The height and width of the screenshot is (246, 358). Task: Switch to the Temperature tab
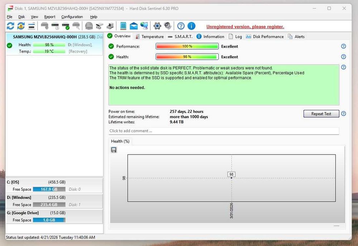[x=150, y=36]
